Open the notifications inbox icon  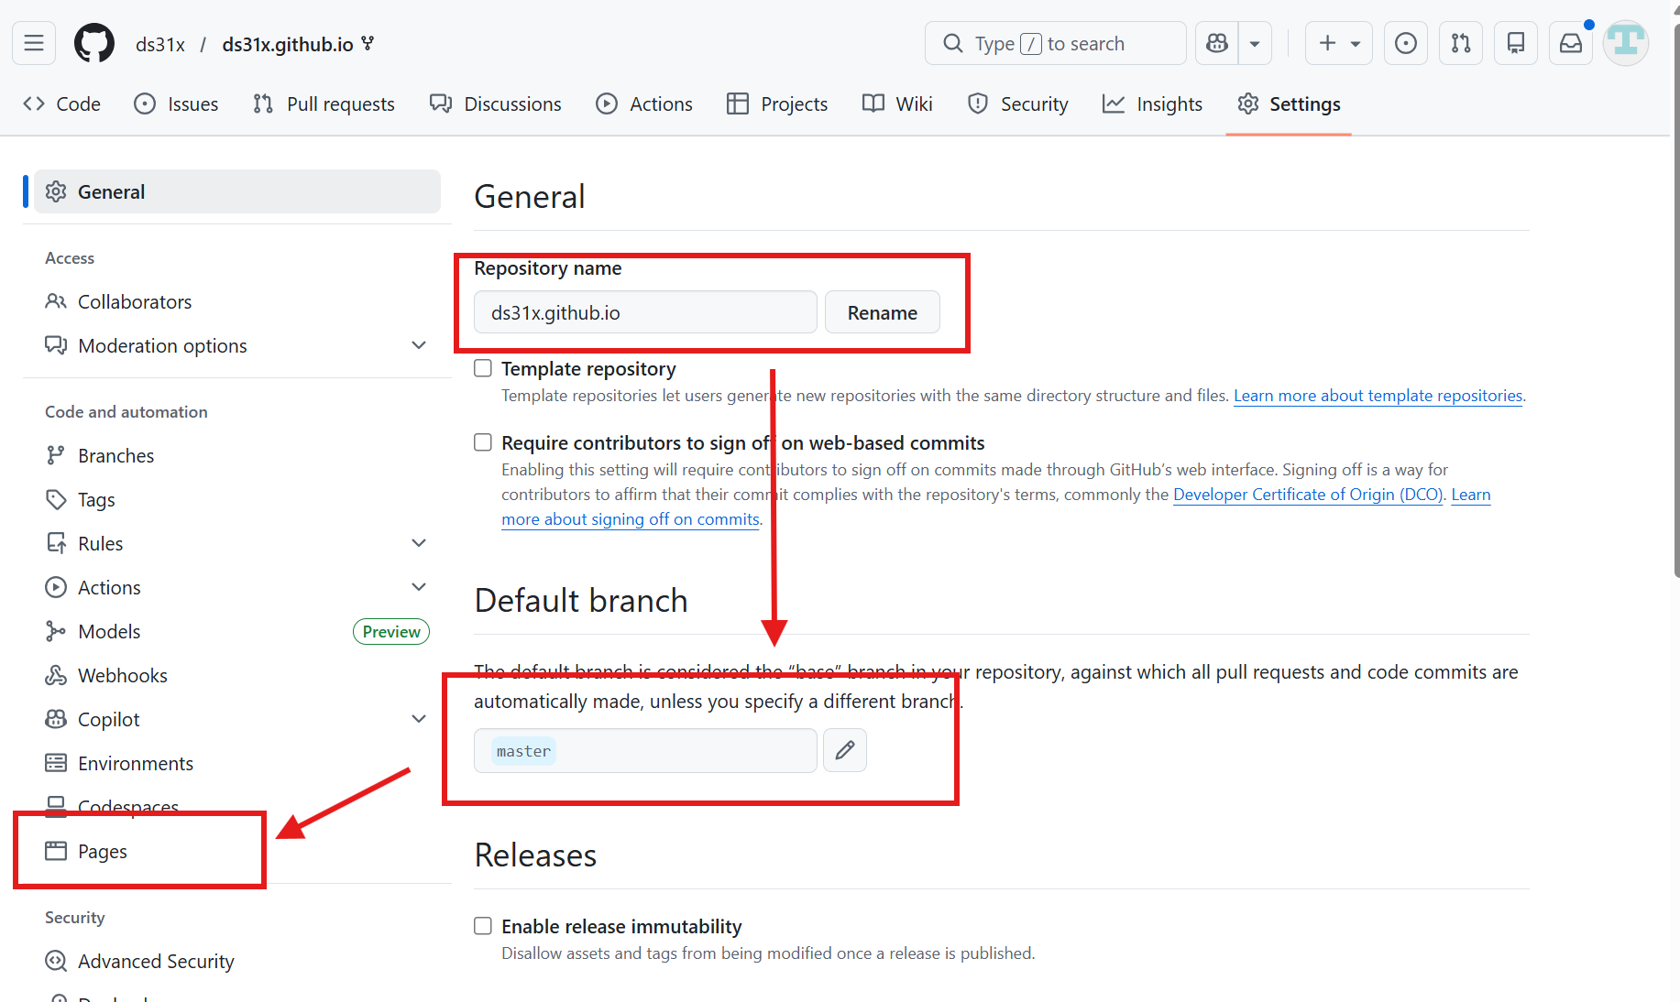pyautogui.click(x=1571, y=43)
